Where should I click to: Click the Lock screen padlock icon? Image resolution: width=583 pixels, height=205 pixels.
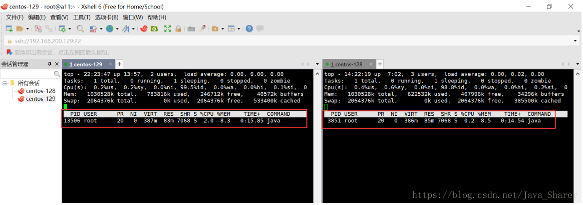pos(178,28)
